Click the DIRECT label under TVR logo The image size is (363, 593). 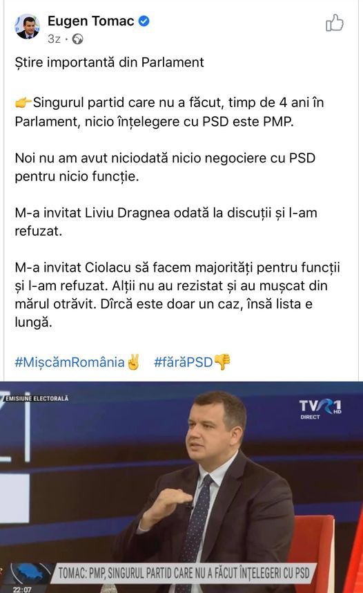310,417
